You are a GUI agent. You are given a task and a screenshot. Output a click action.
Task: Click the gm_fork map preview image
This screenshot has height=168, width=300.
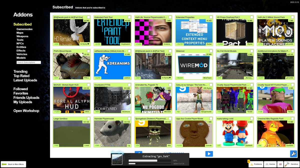[x=117, y=160]
